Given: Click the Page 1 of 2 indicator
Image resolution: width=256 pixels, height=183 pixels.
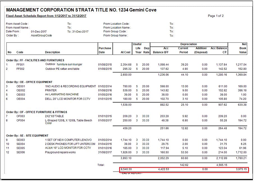Looking at the screenshot, I should (216, 16).
